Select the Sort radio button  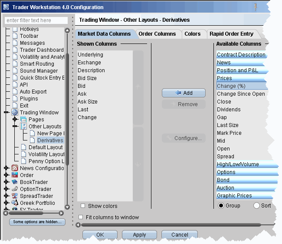256,206
